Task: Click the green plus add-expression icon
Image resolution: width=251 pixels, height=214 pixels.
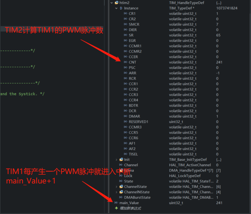Action: click(x=117, y=208)
